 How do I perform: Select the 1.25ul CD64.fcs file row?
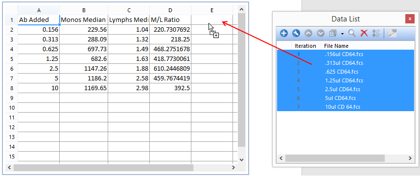[346, 80]
